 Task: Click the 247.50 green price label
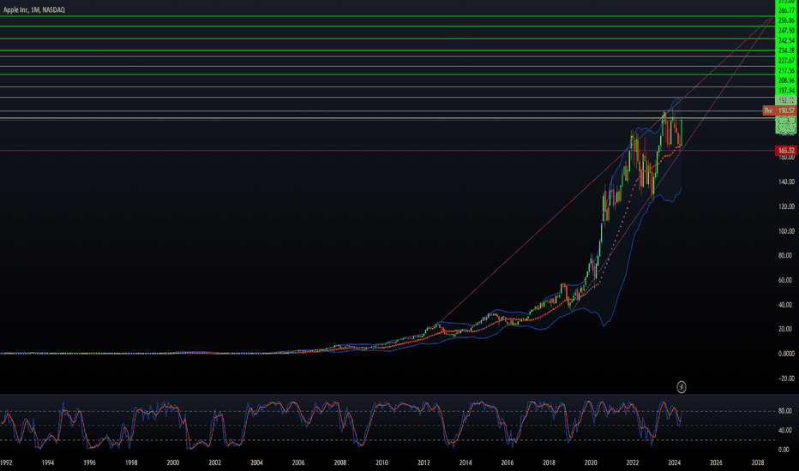(786, 31)
